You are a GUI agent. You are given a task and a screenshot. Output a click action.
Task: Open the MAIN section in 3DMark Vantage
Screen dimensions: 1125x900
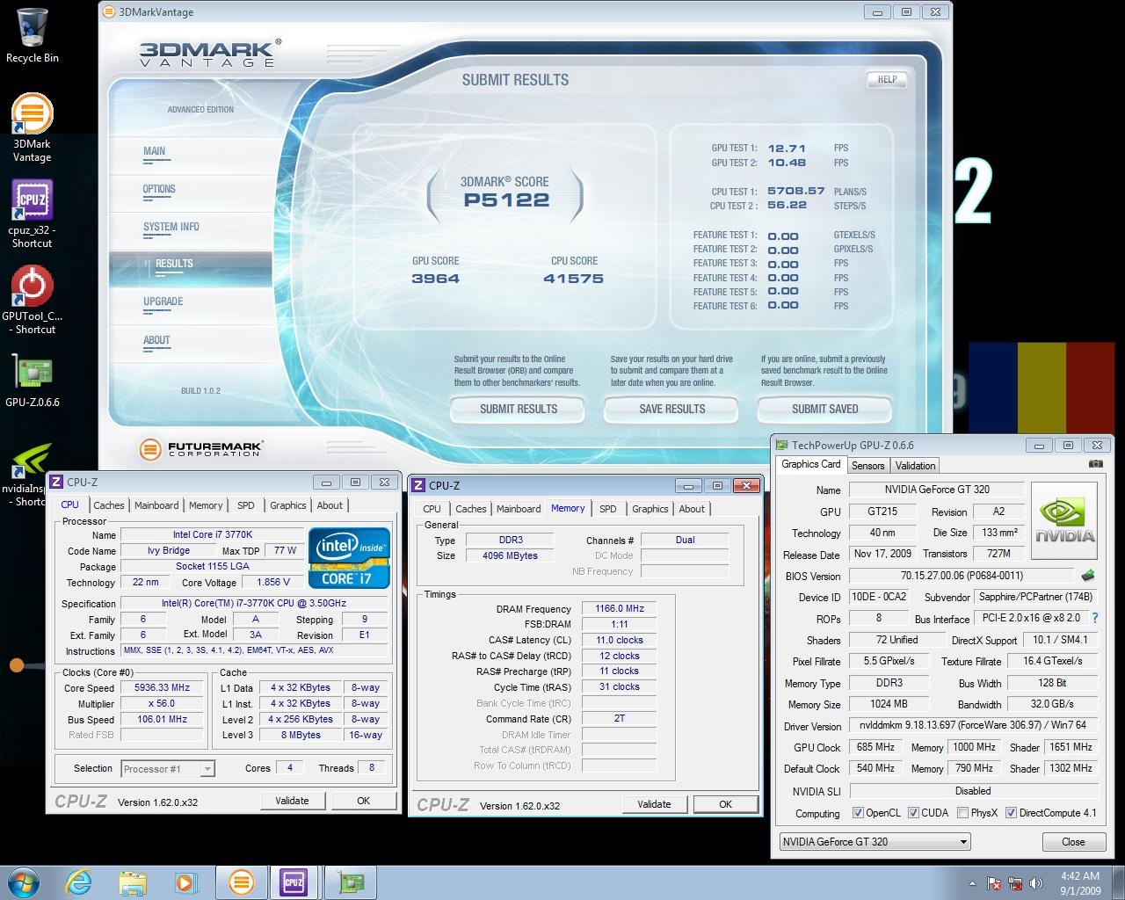[x=155, y=151]
